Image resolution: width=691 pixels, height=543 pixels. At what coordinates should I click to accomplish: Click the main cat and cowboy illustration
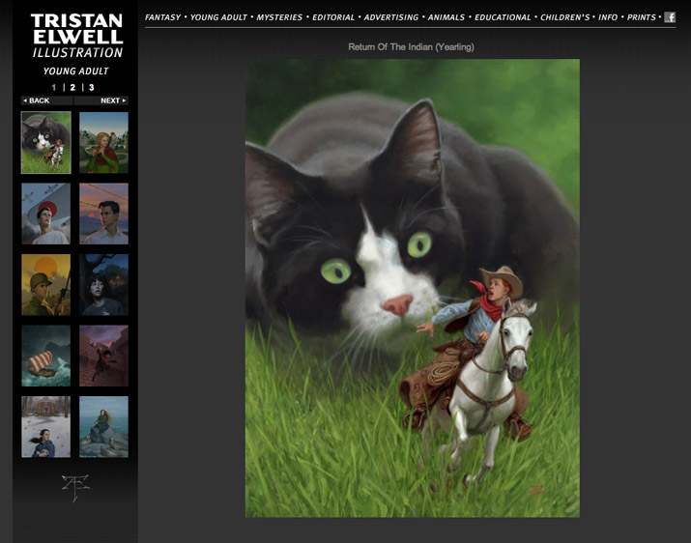[x=412, y=288]
